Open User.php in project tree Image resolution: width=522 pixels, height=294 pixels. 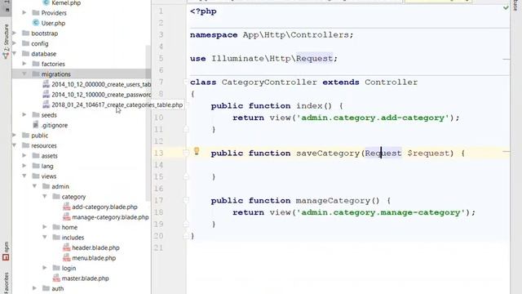pos(53,23)
